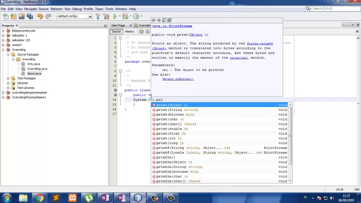Open Sublime Text from taskbar
The image size is (361, 203).
[56, 198]
